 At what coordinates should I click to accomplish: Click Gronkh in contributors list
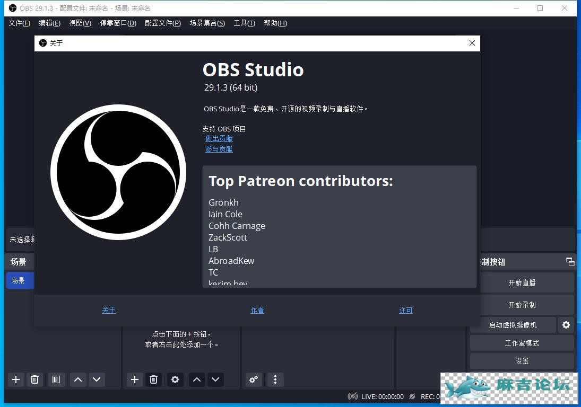223,202
